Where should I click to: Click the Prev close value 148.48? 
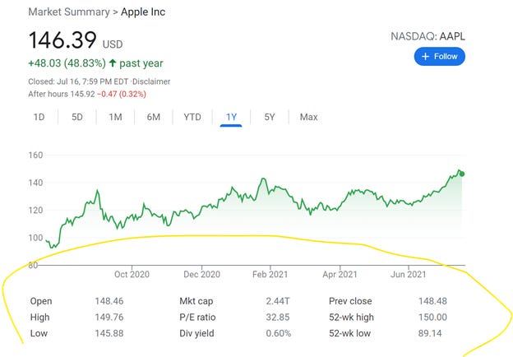(432, 301)
